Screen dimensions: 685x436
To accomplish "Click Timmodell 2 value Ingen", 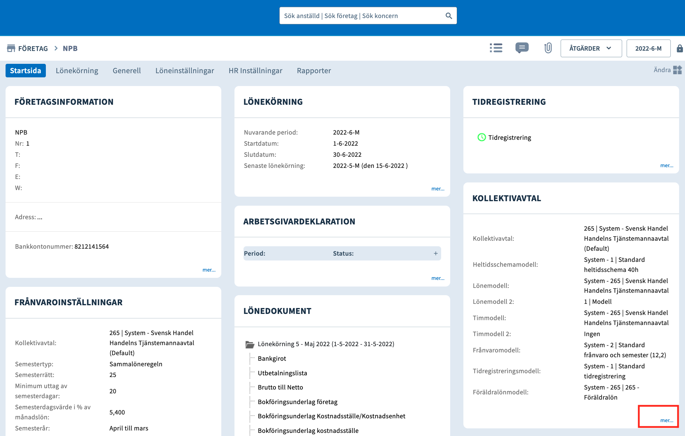I will 592,334.
